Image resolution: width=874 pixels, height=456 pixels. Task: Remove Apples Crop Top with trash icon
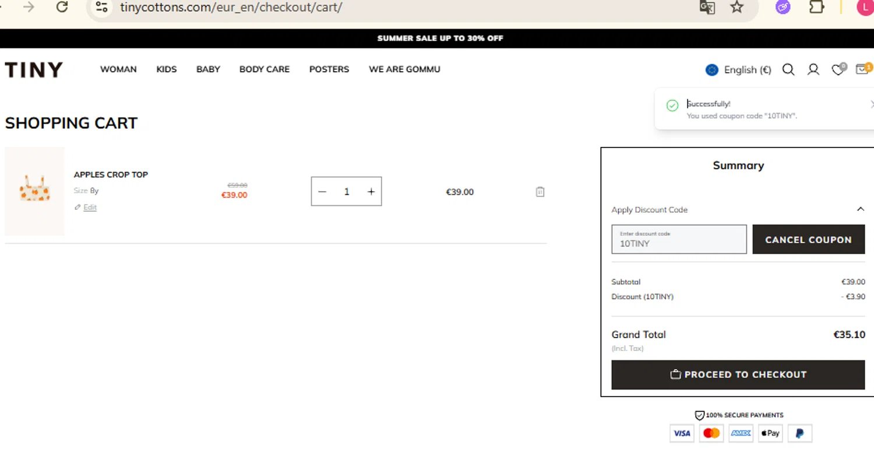(x=540, y=192)
